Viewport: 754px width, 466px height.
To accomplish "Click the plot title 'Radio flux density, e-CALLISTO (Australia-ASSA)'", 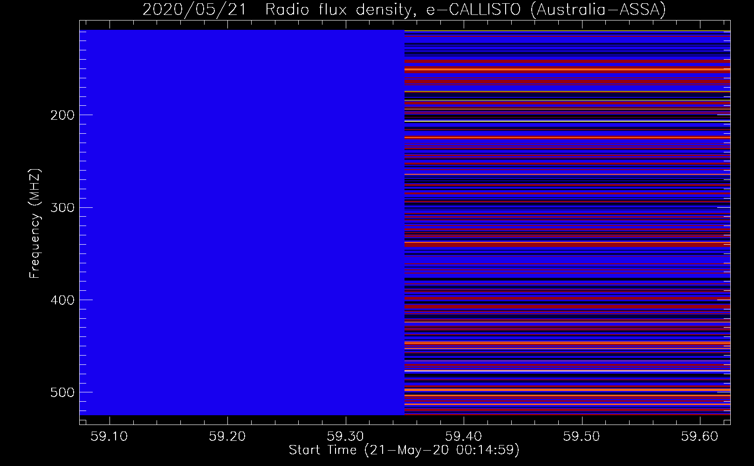I will click(x=466, y=10).
